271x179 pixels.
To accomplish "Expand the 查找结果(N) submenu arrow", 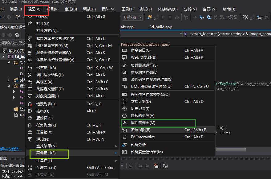I will [116, 146].
